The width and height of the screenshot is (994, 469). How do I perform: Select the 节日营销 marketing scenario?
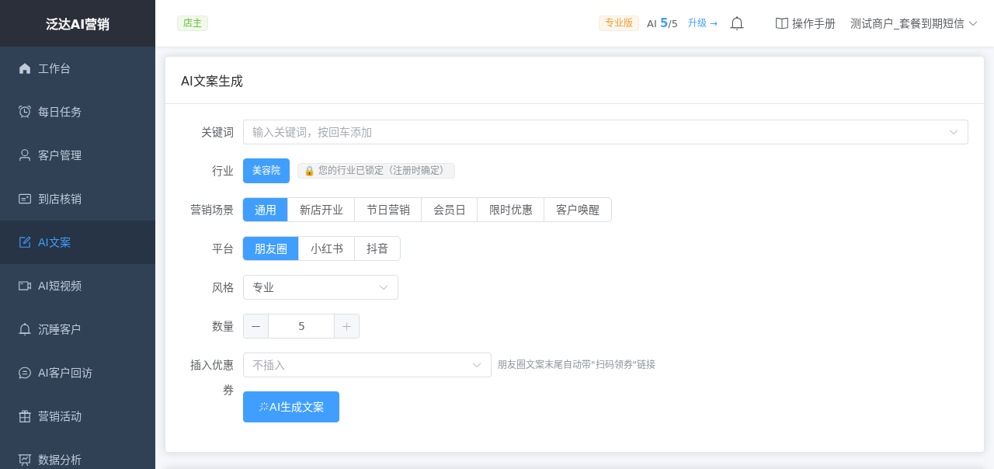[x=388, y=210]
